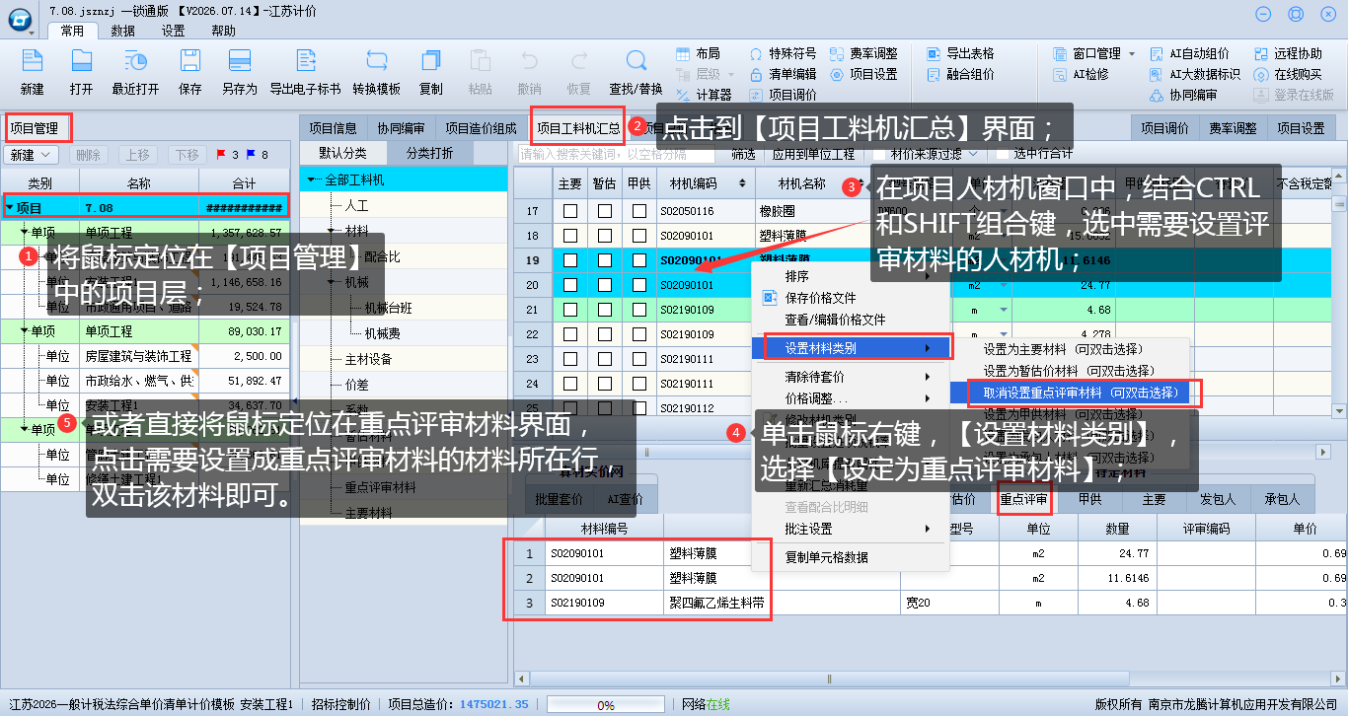Tick 主要 checkbox for row 24

pyautogui.click(x=569, y=384)
